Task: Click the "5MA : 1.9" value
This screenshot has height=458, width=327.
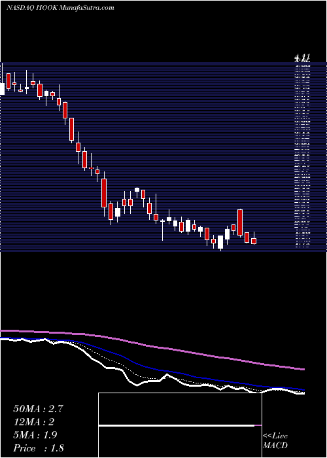Action: coord(35,435)
